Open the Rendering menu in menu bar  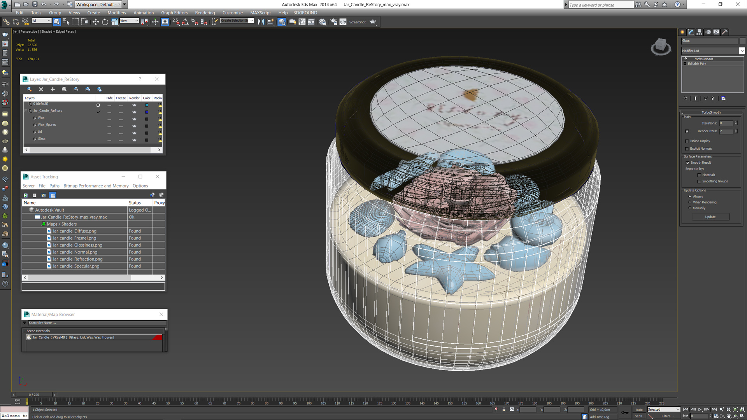point(204,12)
